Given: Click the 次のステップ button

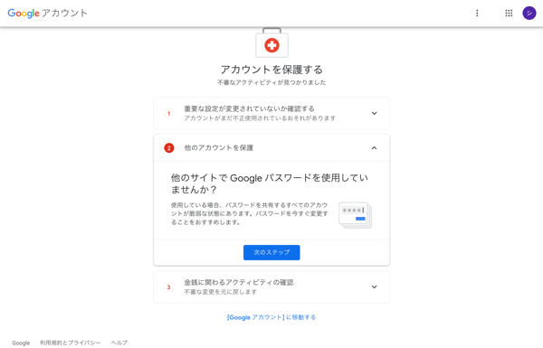Looking at the screenshot, I should (x=271, y=252).
